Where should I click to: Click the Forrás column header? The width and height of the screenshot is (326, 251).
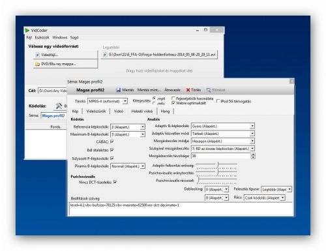point(55,126)
